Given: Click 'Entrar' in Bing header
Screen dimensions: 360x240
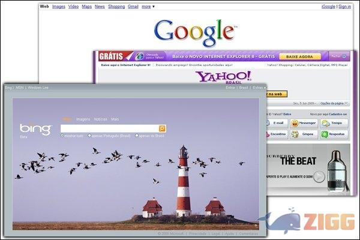Looking at the screenshot, I should (230, 88).
